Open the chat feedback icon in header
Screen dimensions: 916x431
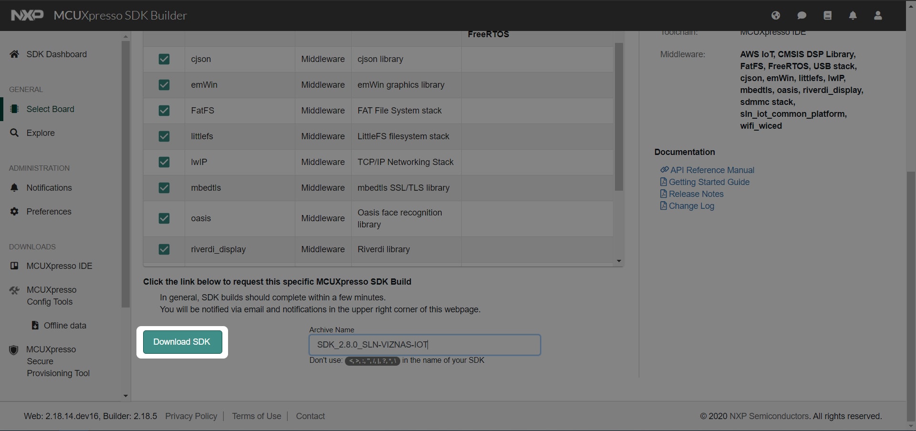(x=801, y=15)
